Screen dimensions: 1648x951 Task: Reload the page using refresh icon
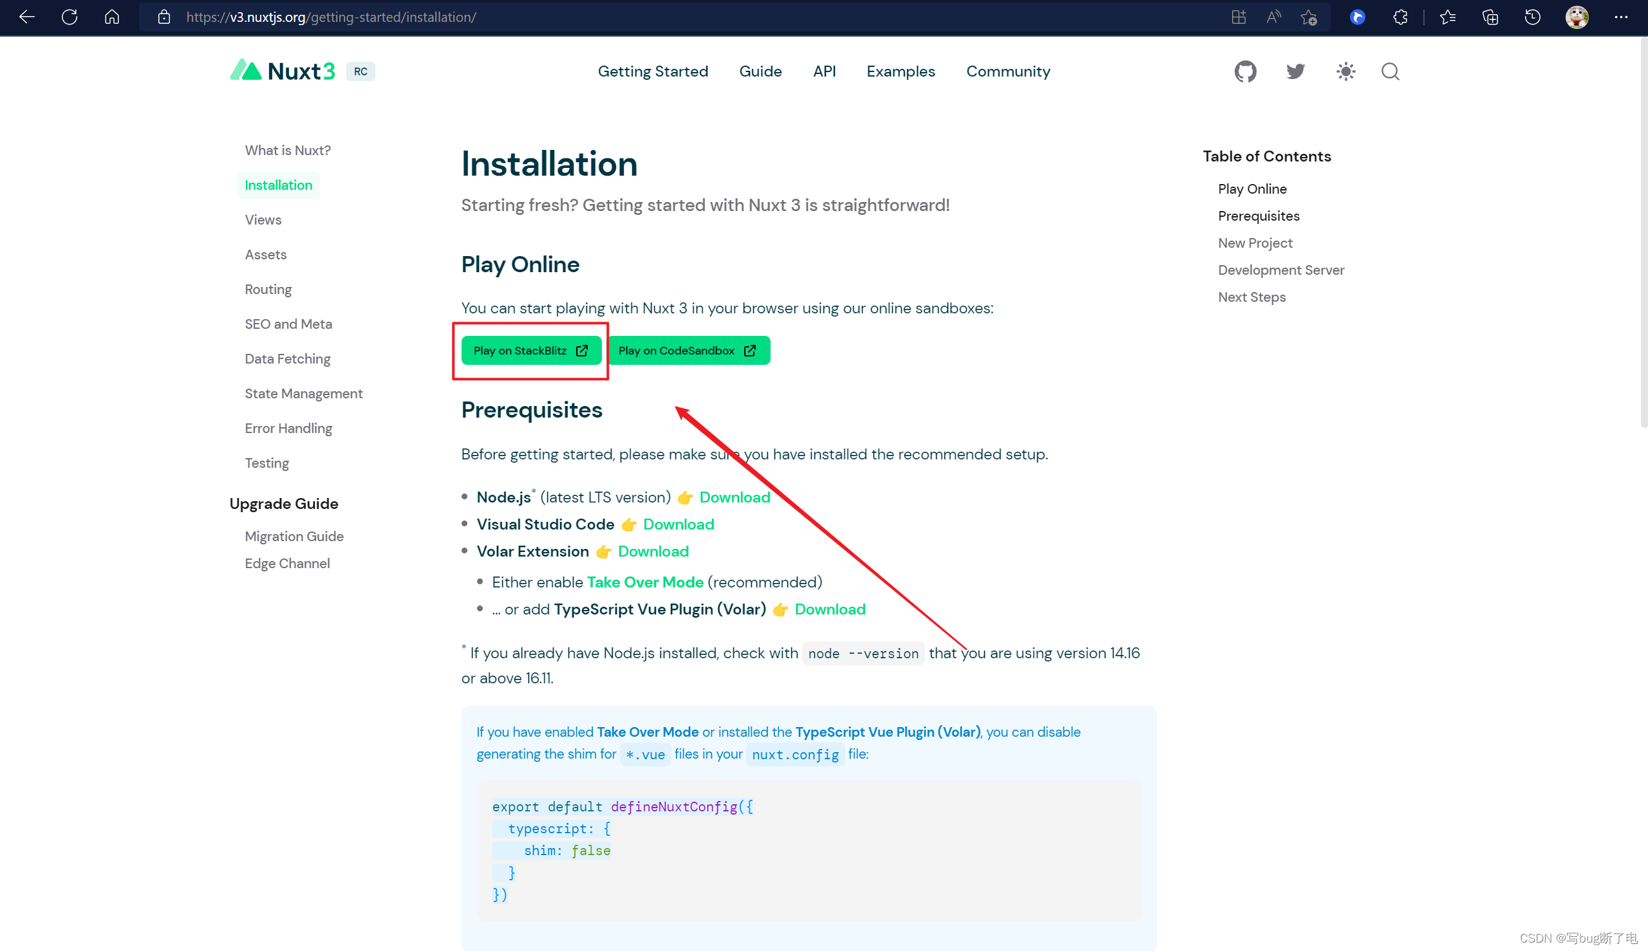pyautogui.click(x=70, y=17)
